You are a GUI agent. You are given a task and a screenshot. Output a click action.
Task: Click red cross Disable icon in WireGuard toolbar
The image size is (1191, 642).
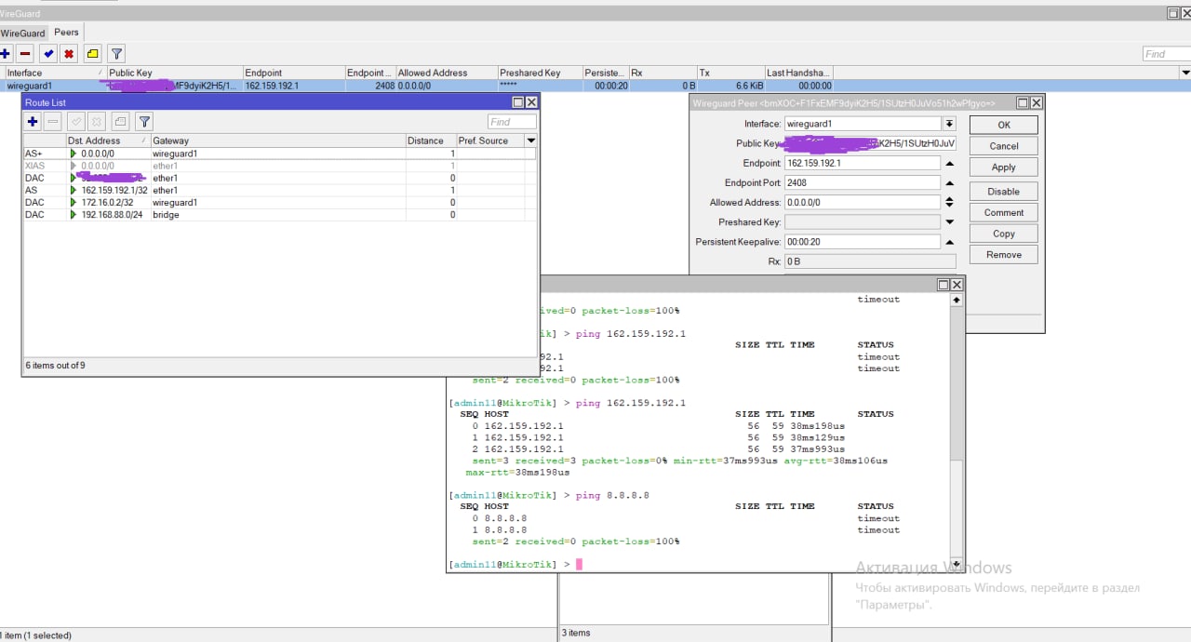69,54
